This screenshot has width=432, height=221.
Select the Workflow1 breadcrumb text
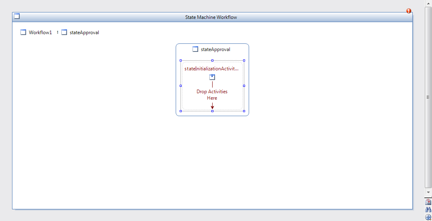[x=40, y=33]
